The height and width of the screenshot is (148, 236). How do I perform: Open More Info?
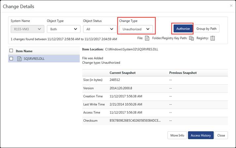click(x=177, y=135)
